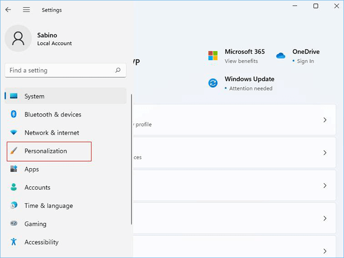This screenshot has width=344, height=258.
Task: Go to Apps settings
Action: coord(31,169)
